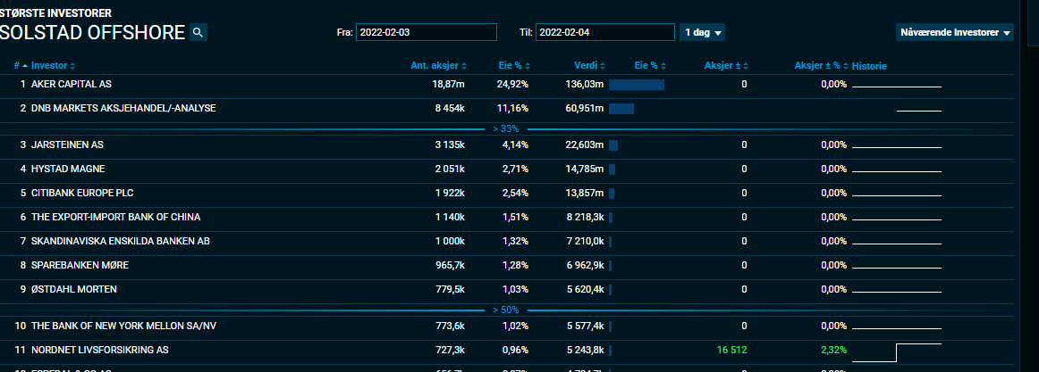Viewport: 1039px width, 372px height.
Task: Click the 5 243,8k value cell
Action: [x=585, y=351]
